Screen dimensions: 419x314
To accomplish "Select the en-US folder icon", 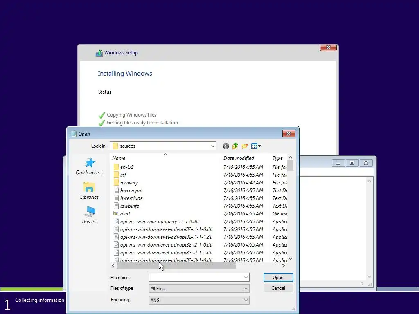I will point(116,167).
